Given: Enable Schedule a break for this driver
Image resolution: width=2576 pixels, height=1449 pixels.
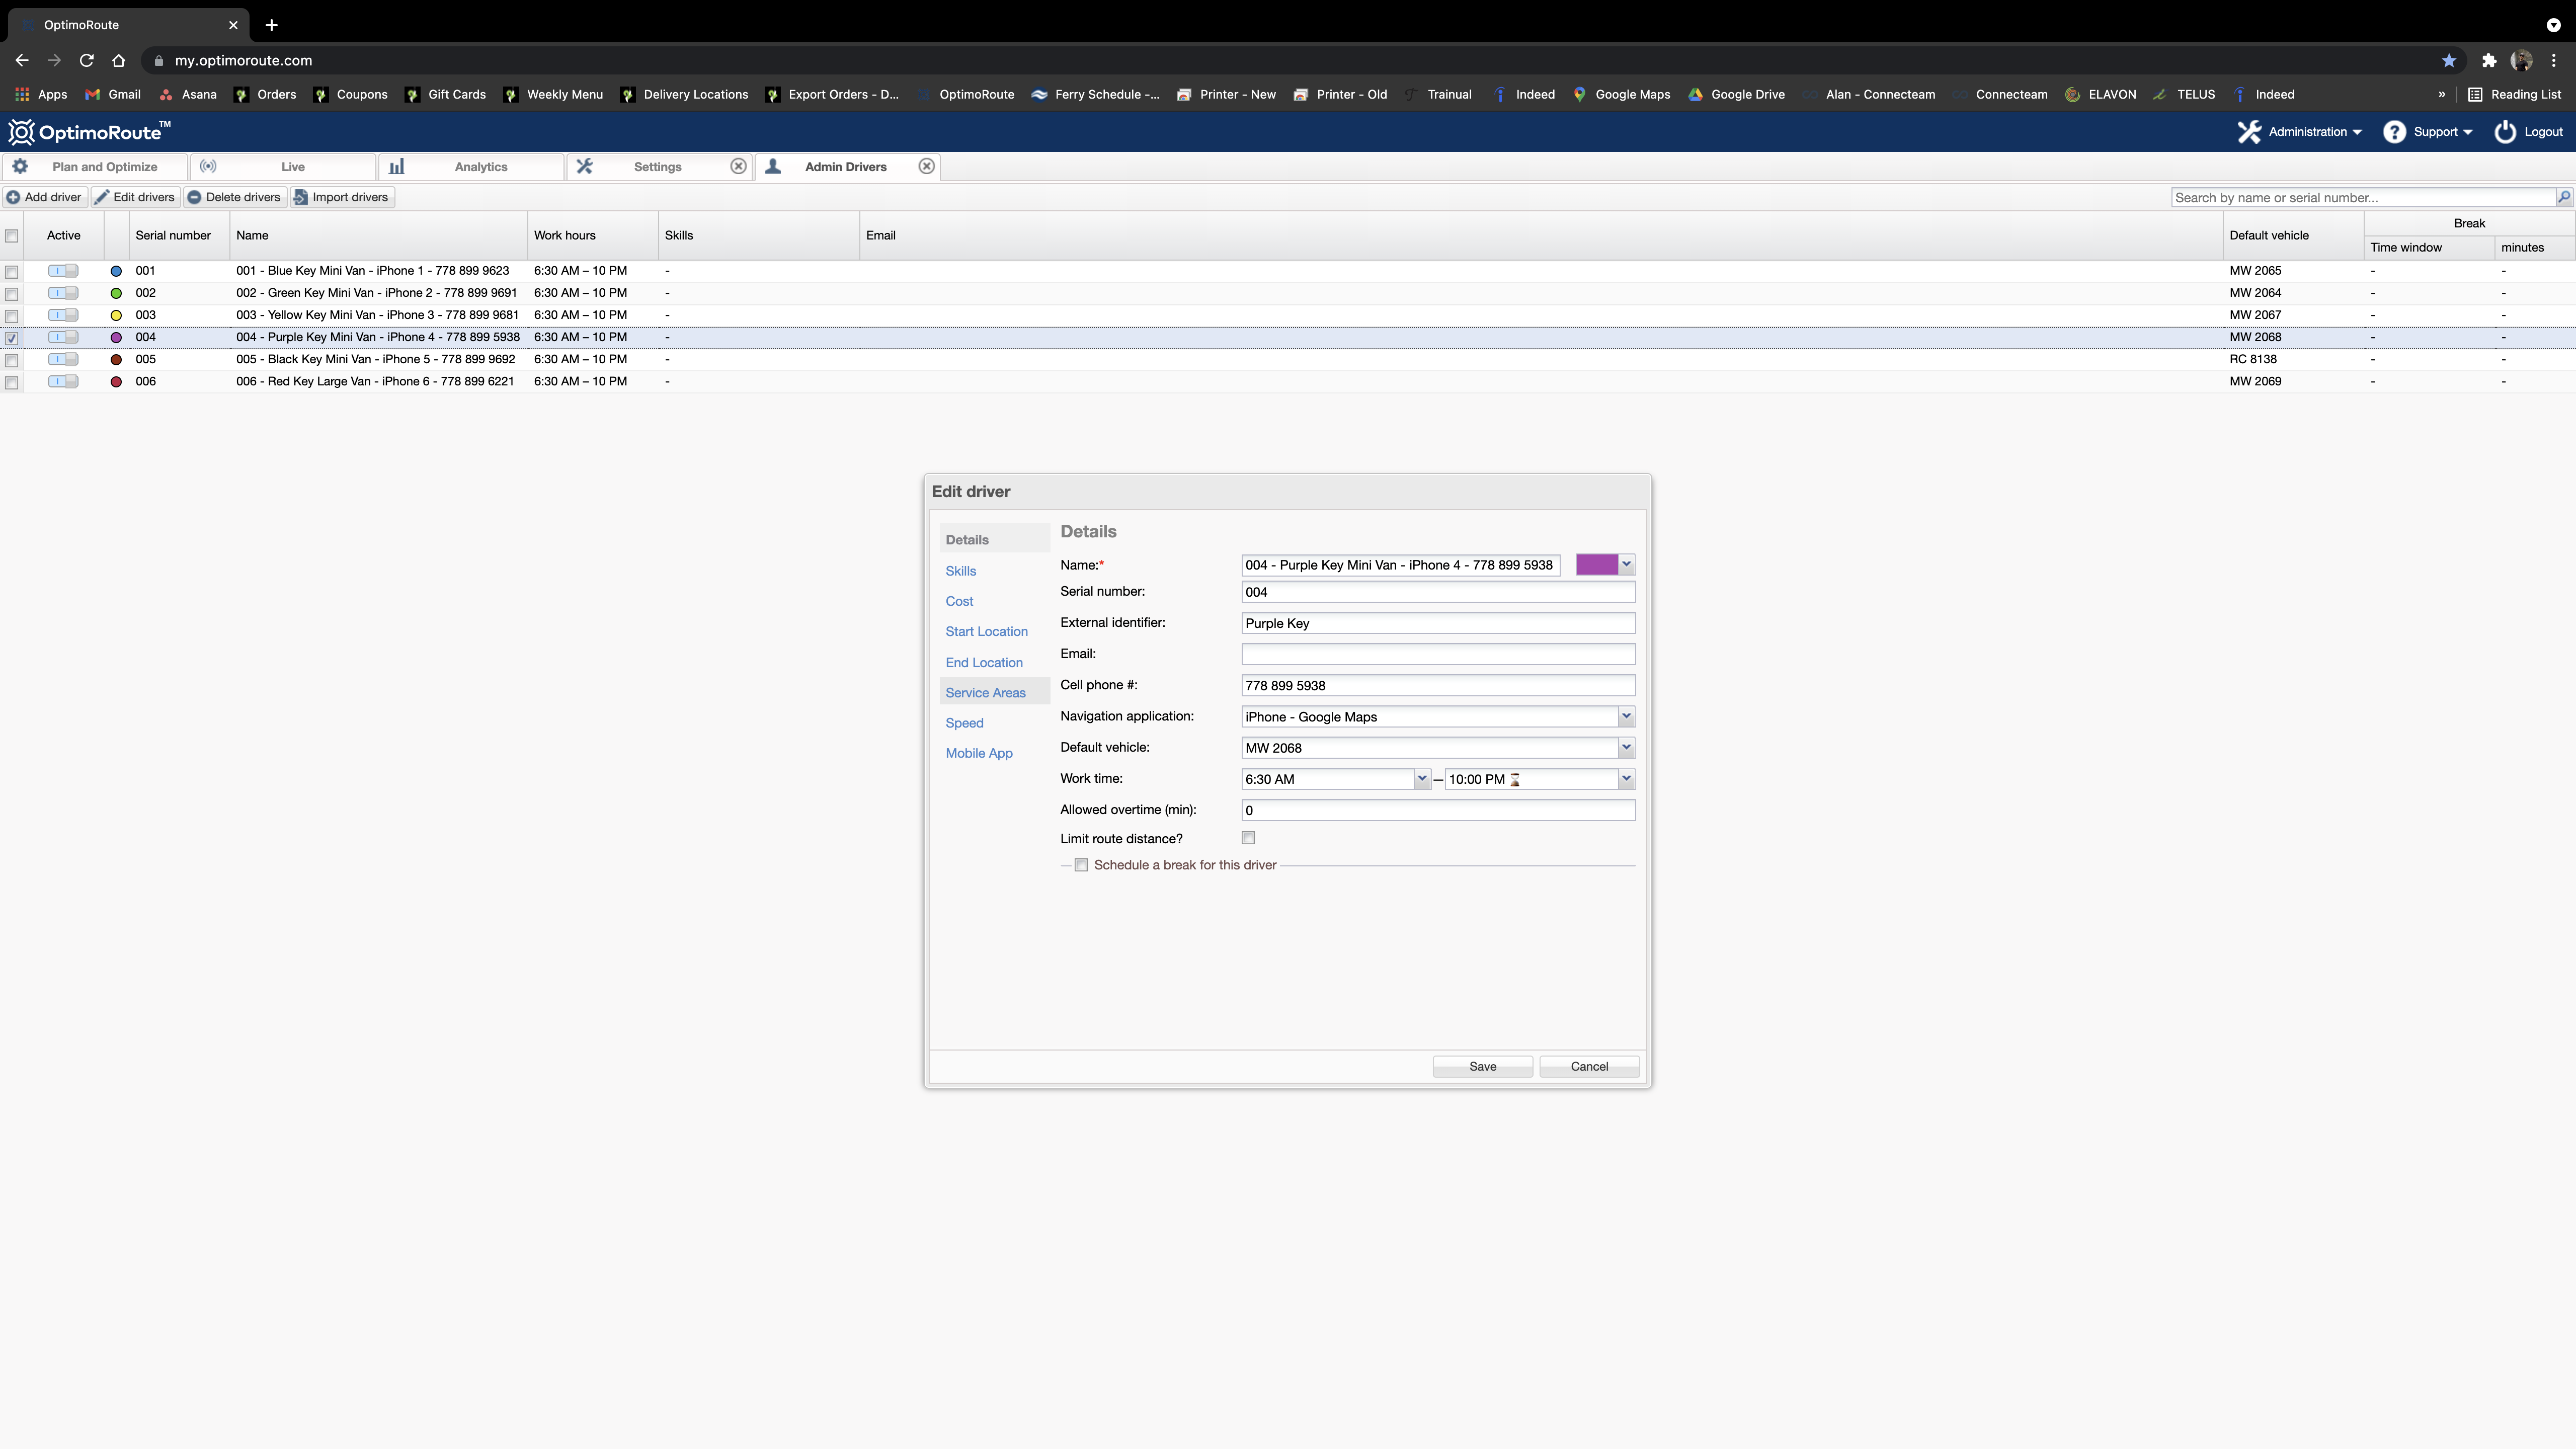Looking at the screenshot, I should coord(1081,865).
